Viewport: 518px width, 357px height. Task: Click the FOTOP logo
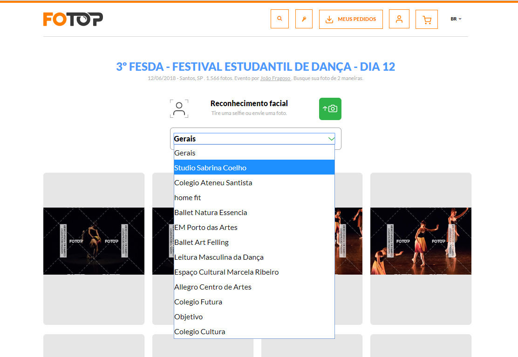(73, 19)
